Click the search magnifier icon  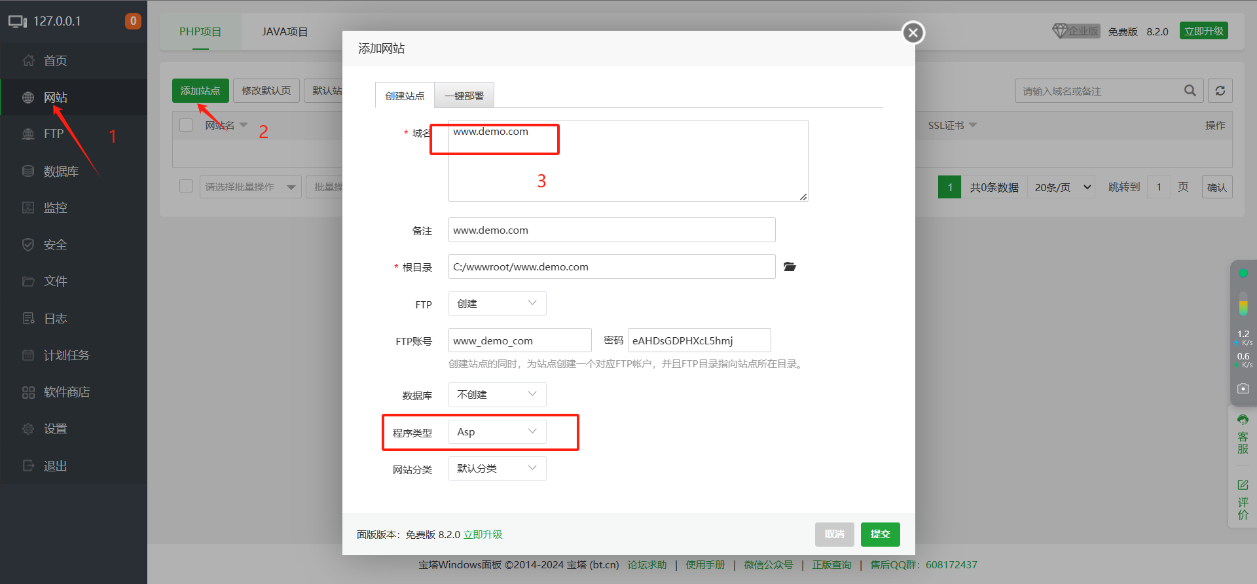click(1190, 90)
